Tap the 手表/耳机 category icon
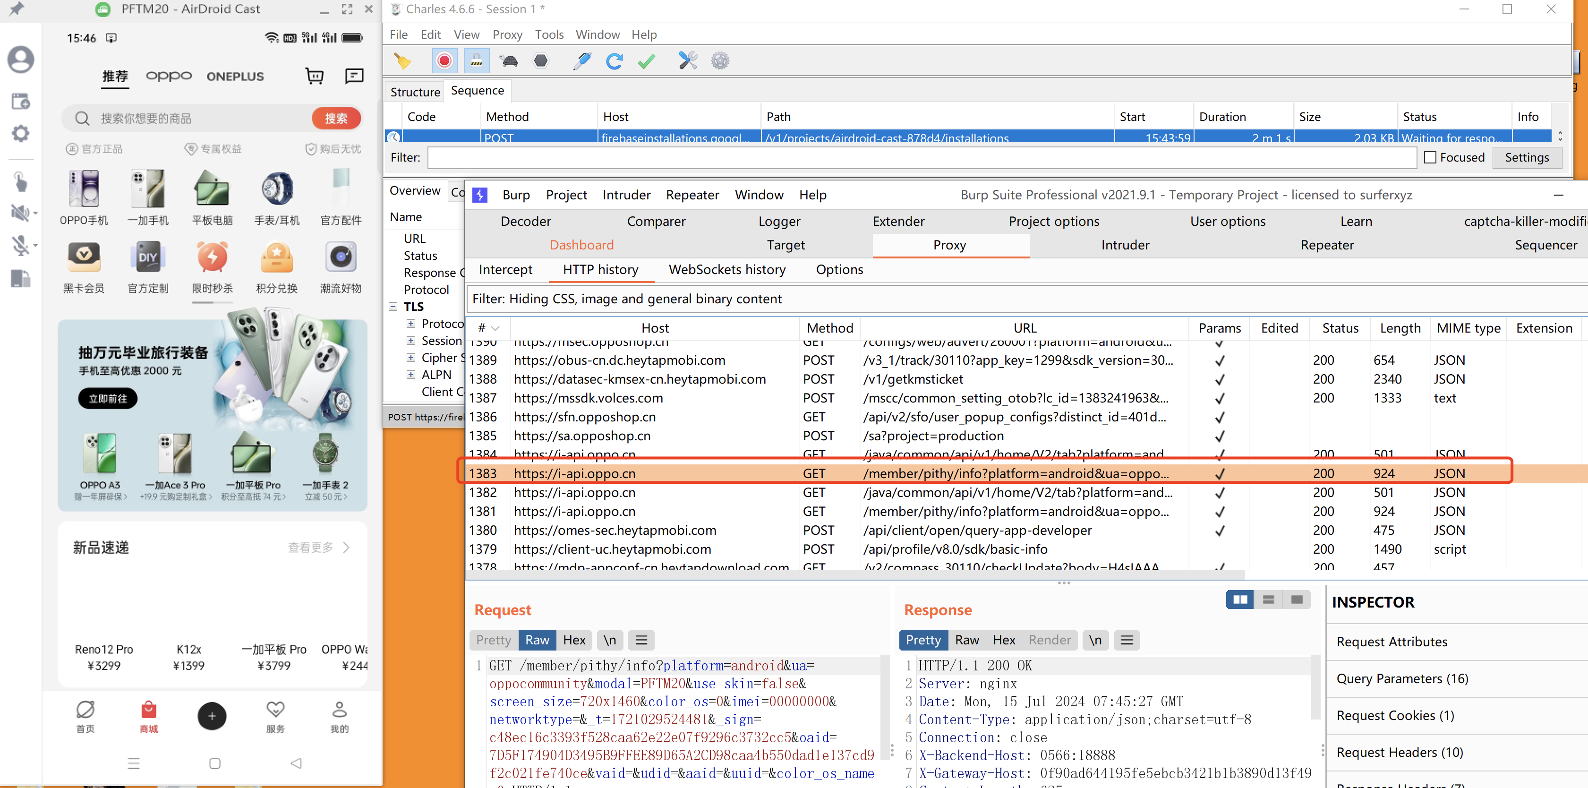The image size is (1588, 788). (277, 188)
